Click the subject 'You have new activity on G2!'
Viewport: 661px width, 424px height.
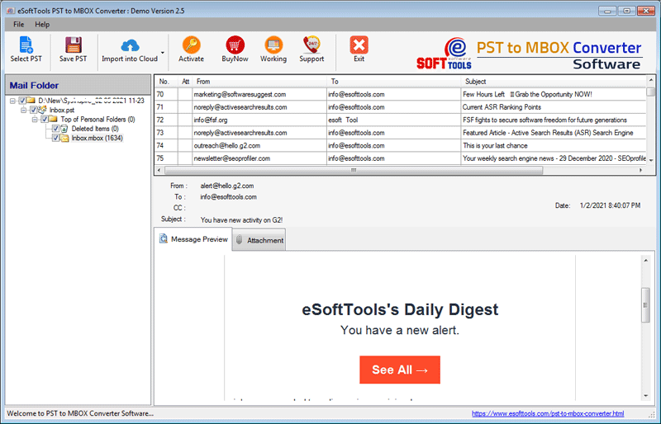[241, 219]
